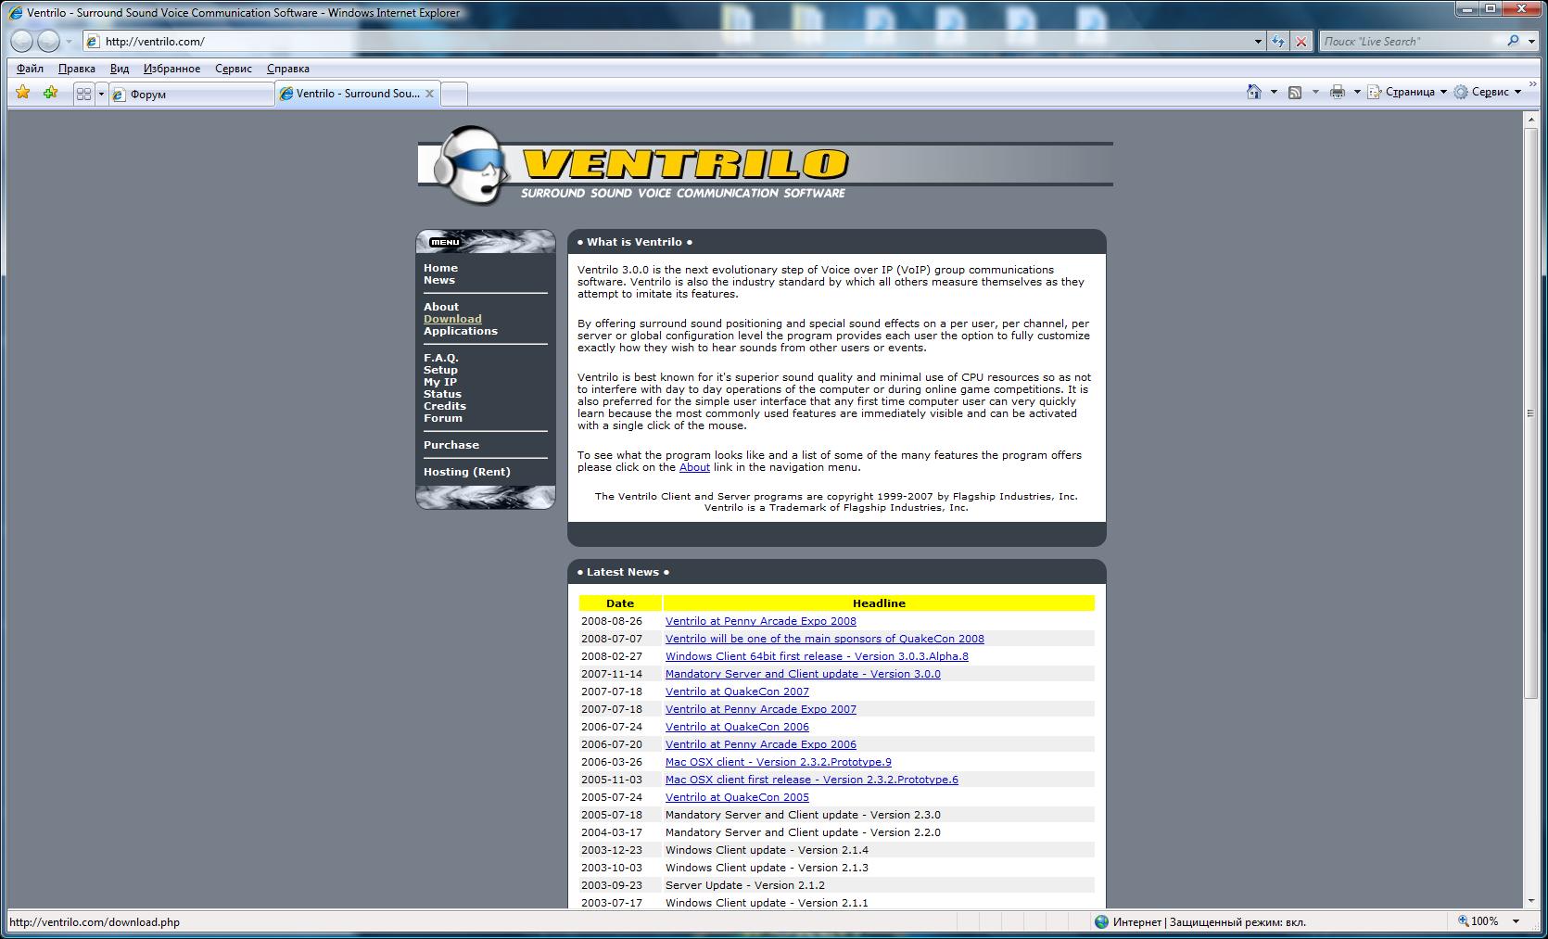Open the zoom level dropdown arrow
Image resolution: width=1548 pixels, height=939 pixels.
(x=1516, y=921)
